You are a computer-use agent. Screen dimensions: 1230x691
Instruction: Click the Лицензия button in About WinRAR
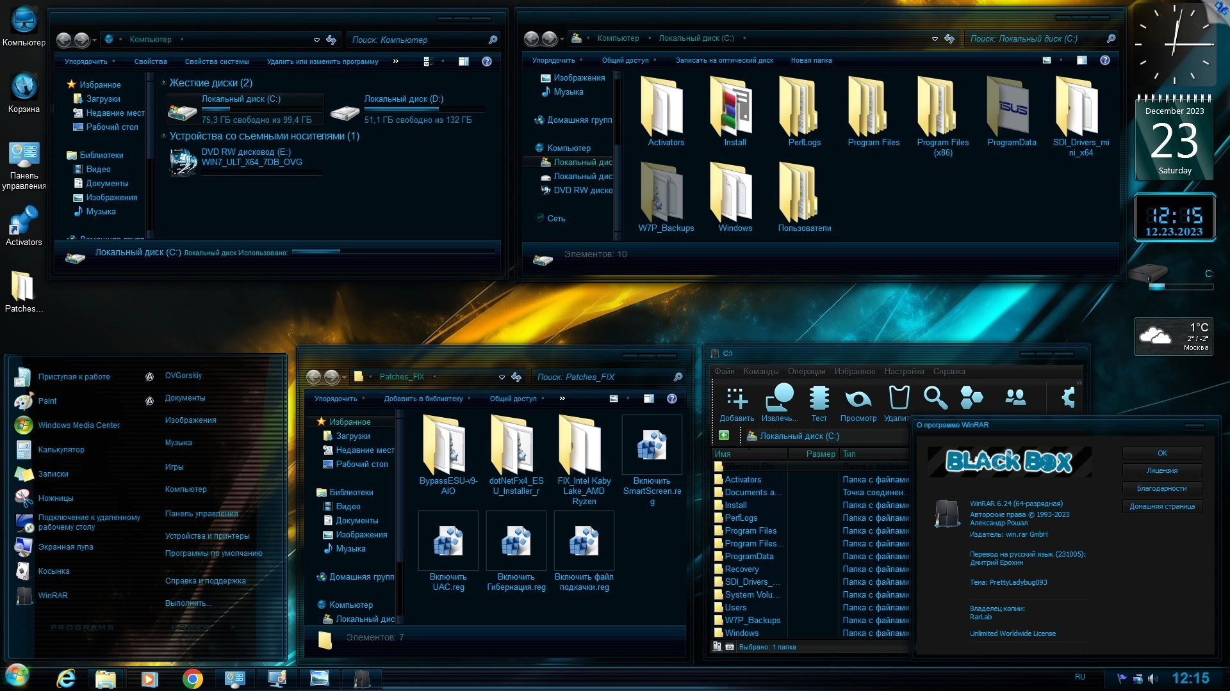tap(1161, 470)
